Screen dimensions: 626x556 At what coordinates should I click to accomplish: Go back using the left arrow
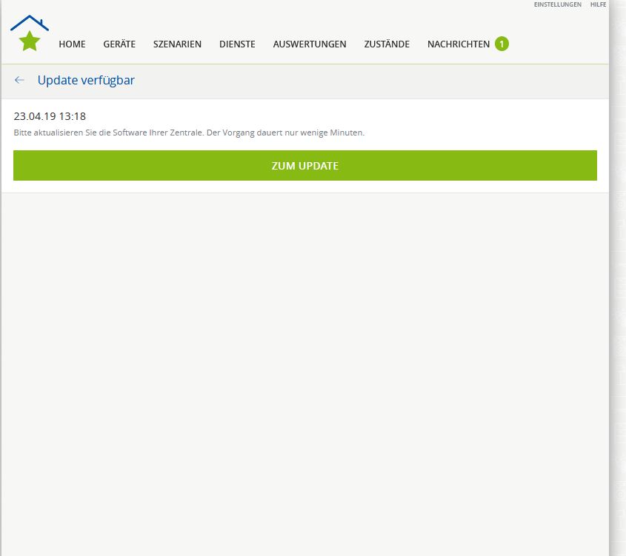coord(19,80)
